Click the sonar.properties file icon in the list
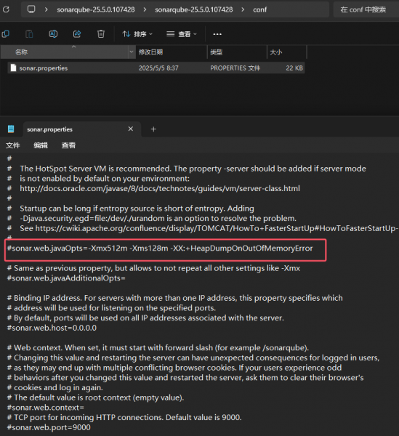Screen dimensions: 399x436 coord(13,68)
